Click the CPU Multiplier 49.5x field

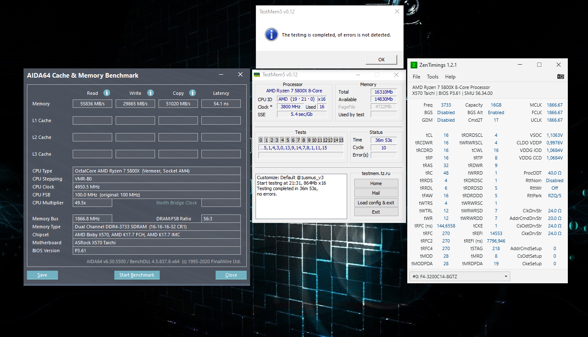(x=92, y=203)
